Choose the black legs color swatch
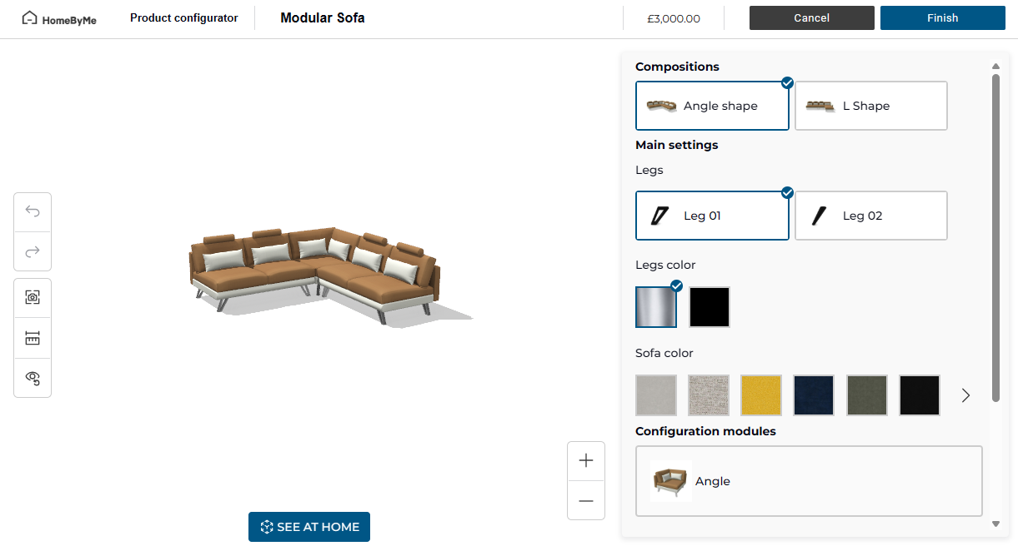The image size is (1018, 546). [710, 307]
